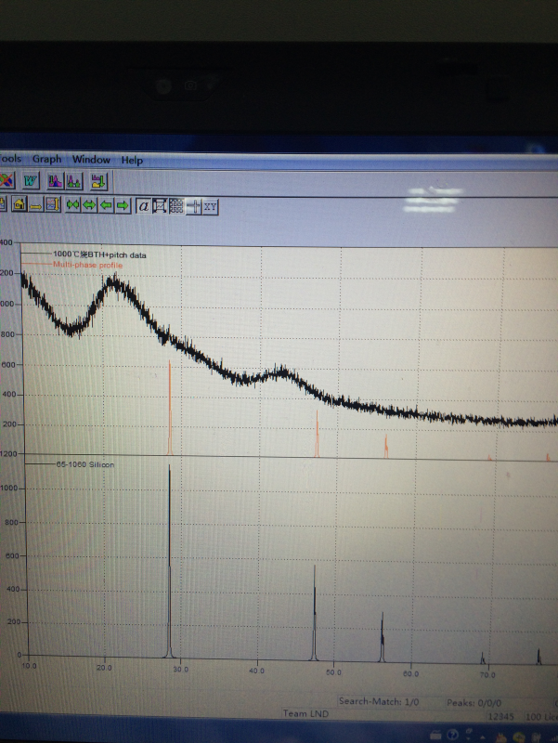
Task: Show hidden system tray icons arrow
Action: (x=482, y=736)
